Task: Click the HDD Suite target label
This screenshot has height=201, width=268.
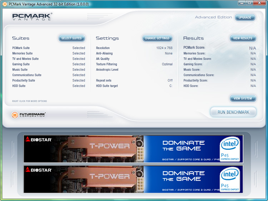Action: pos(107,86)
